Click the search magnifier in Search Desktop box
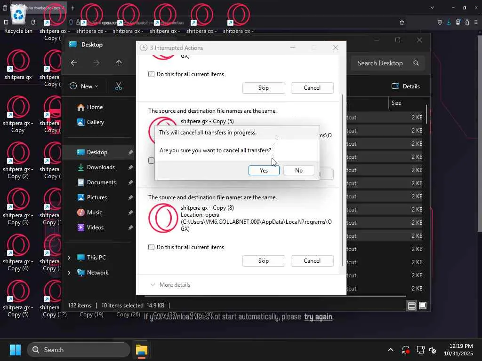 coord(416,63)
